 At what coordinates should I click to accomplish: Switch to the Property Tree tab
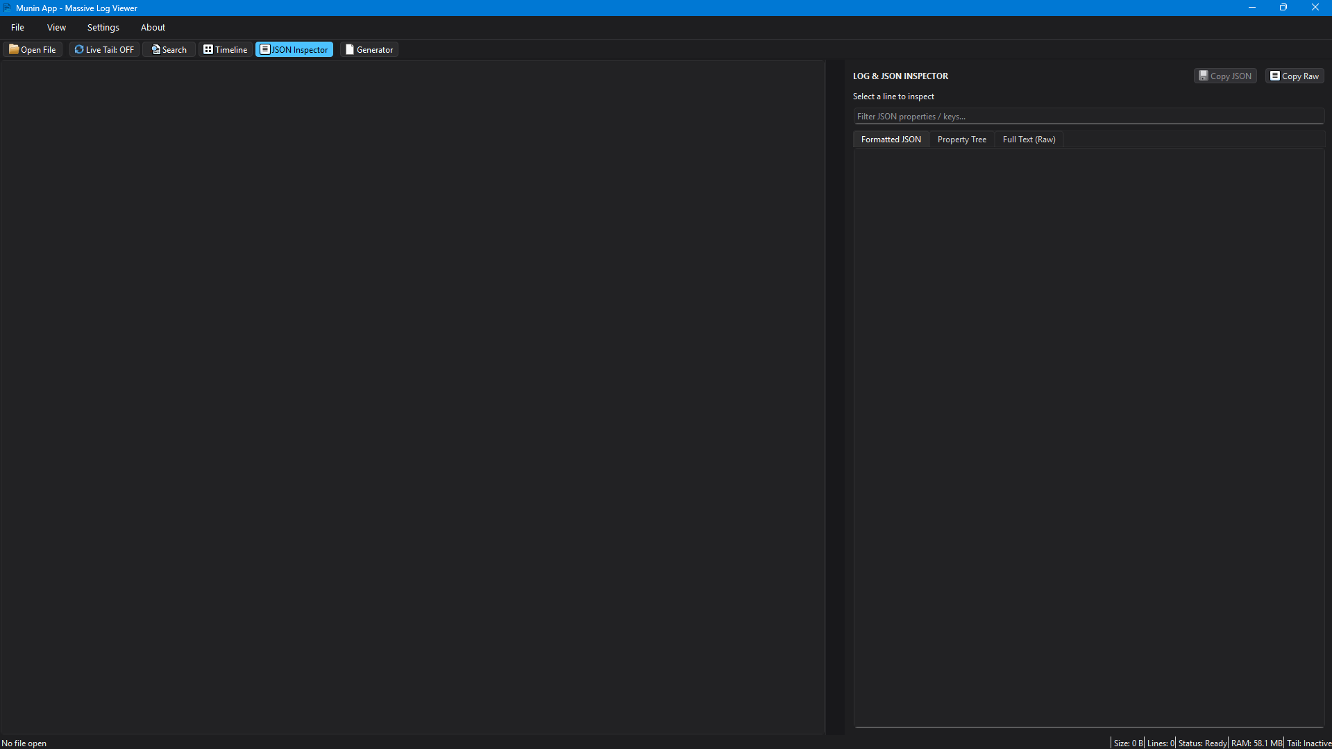[961, 140]
